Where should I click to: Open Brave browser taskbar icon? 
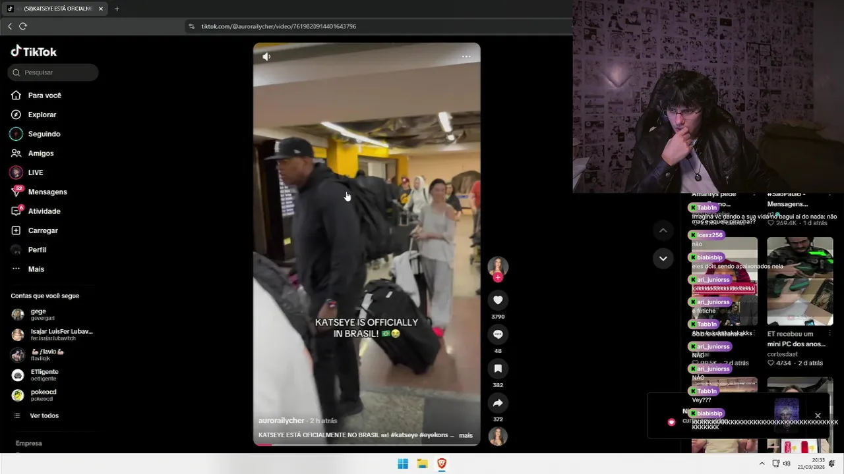[442, 463]
